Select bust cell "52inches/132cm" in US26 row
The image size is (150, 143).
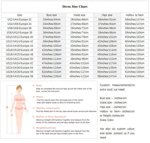point(52,72)
